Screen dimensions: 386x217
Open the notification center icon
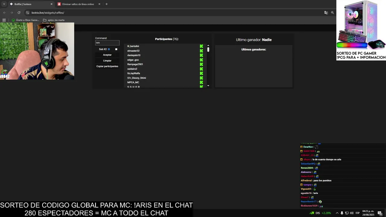pos(380,213)
